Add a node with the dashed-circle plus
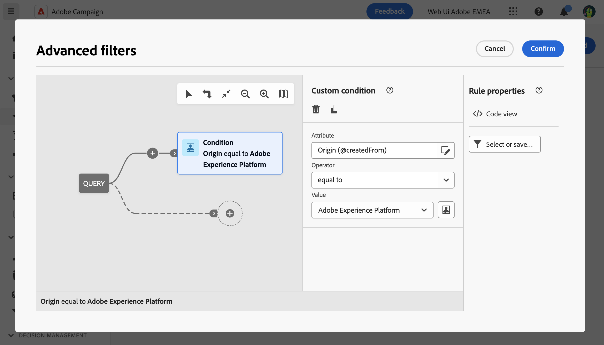Image resolution: width=604 pixels, height=345 pixels. coord(230,213)
